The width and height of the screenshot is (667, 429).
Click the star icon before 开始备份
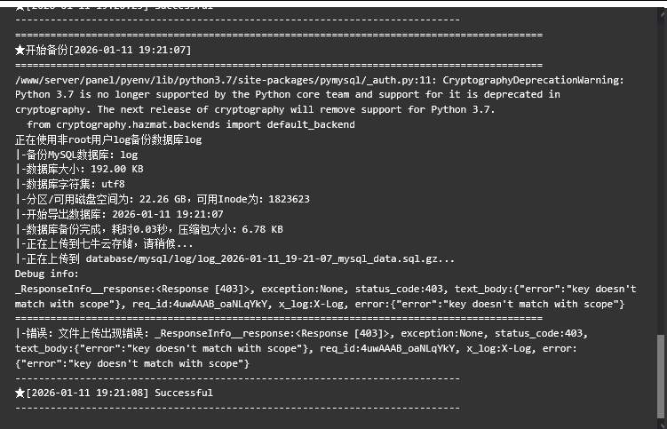click(20, 51)
